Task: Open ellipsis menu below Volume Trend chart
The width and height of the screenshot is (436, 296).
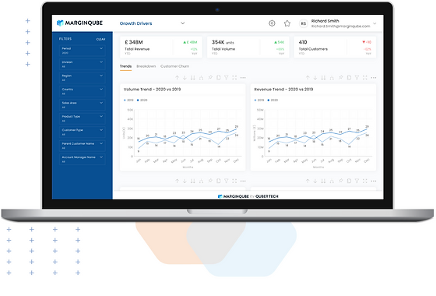Action: point(243,181)
